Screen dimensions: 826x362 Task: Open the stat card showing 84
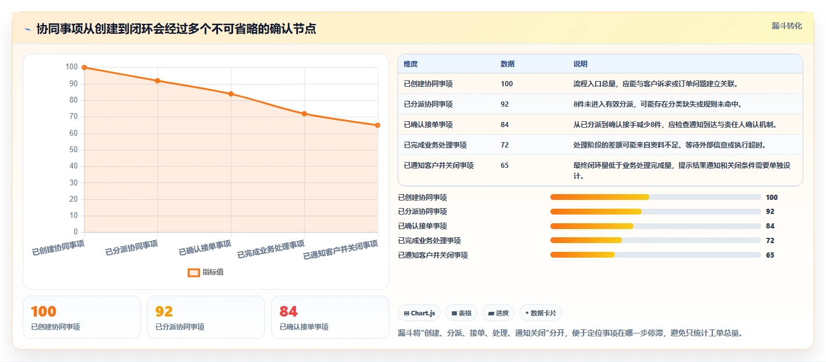pyautogui.click(x=330, y=317)
